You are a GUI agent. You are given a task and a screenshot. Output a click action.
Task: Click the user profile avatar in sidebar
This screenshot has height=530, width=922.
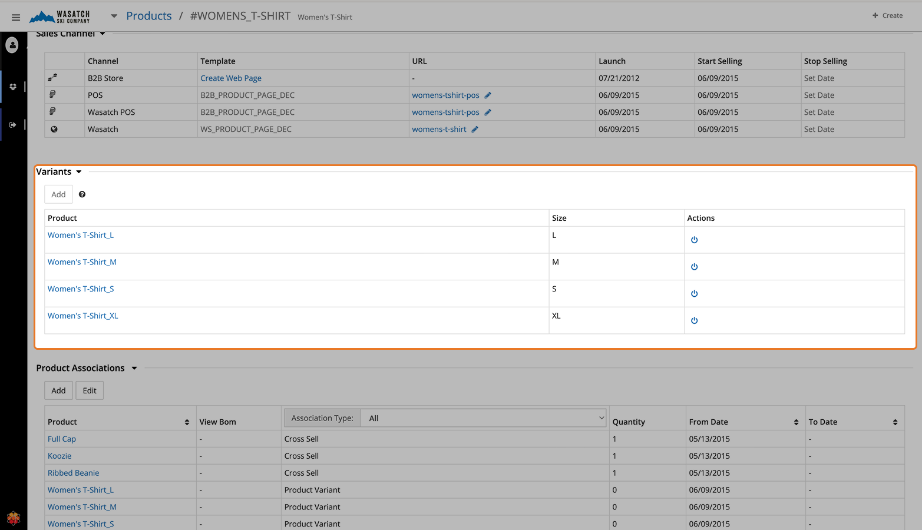[12, 45]
